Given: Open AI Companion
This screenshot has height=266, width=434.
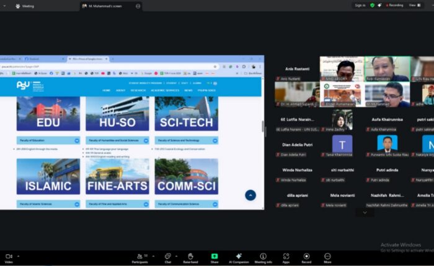Looking at the screenshot, I should point(238,255).
